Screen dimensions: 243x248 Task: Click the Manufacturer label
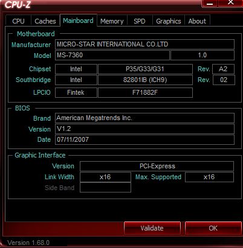[31, 45]
